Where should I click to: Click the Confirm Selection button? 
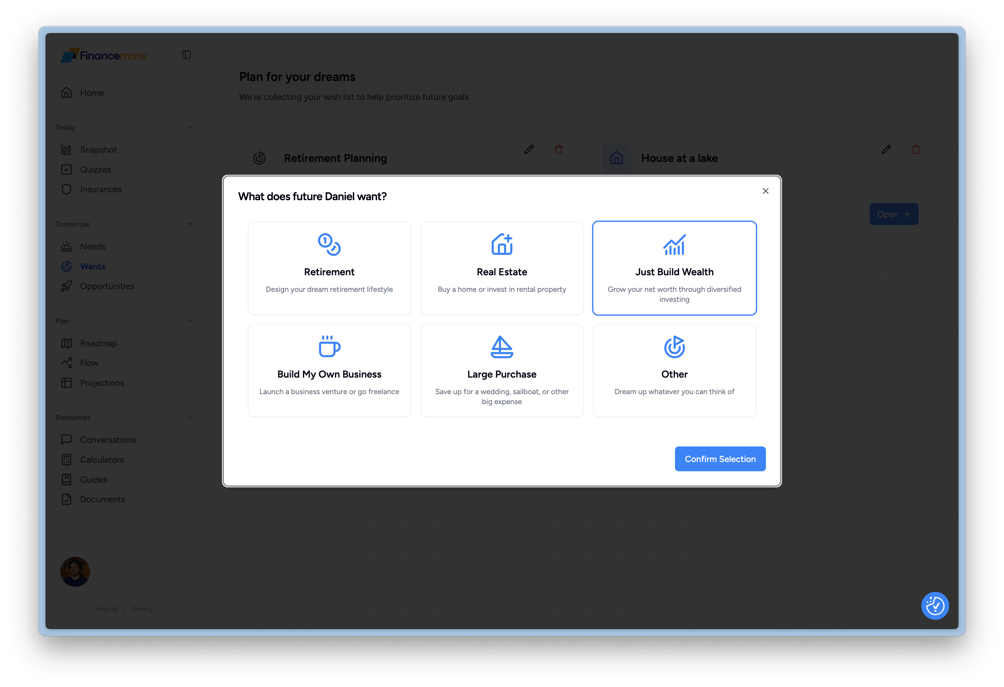(720, 459)
